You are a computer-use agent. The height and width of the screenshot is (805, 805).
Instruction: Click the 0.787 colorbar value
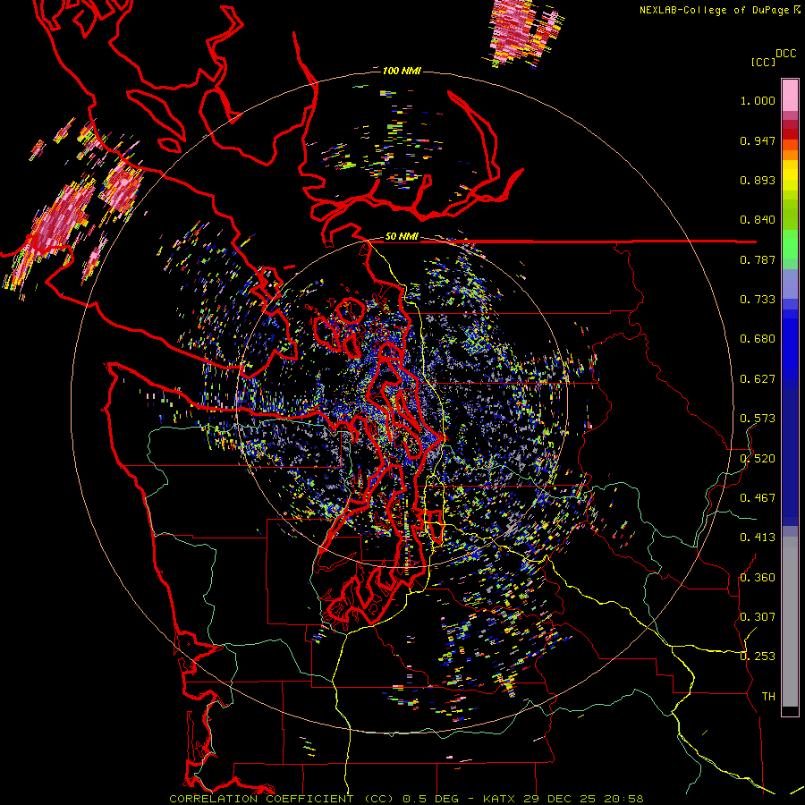758,259
